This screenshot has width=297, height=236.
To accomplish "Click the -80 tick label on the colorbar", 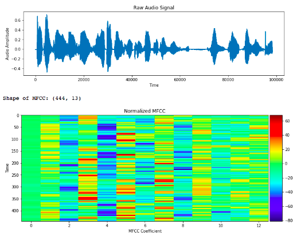I will click(288, 220).
